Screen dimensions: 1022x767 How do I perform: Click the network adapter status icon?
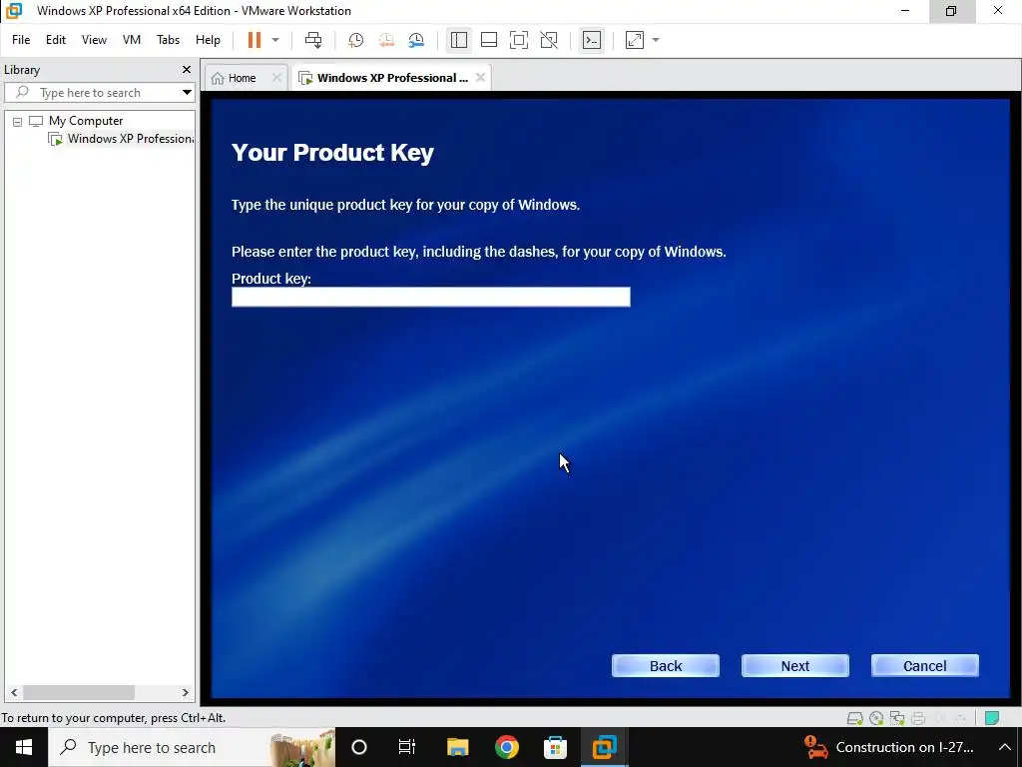897,719
